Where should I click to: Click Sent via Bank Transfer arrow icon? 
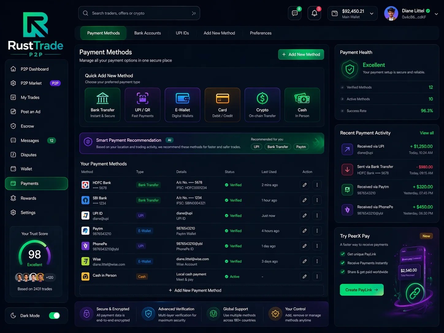pos(347,170)
